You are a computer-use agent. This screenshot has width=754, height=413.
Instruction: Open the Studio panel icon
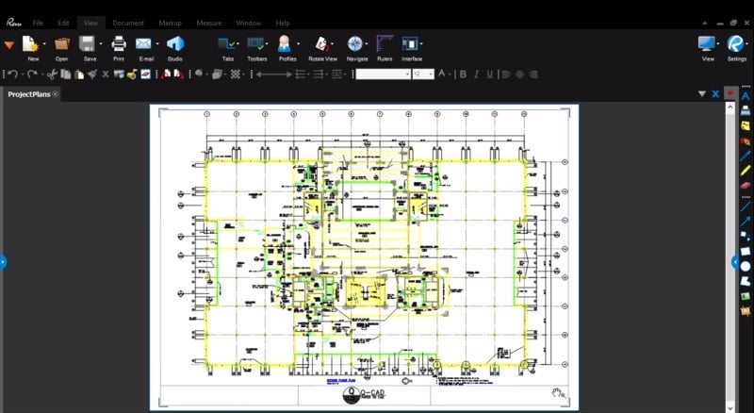pos(175,43)
